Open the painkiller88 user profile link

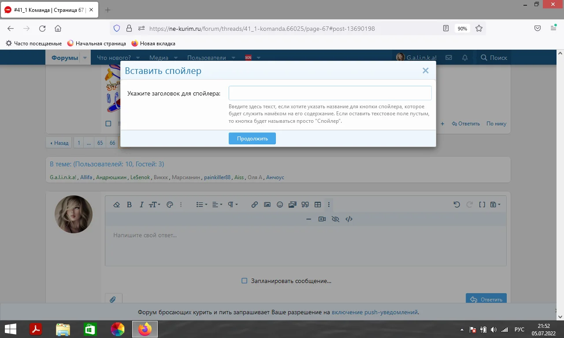pyautogui.click(x=217, y=177)
